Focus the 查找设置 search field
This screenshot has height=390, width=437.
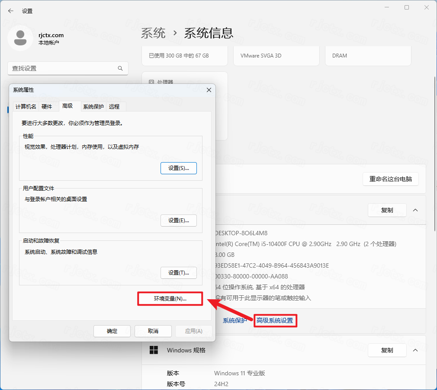click(x=68, y=68)
